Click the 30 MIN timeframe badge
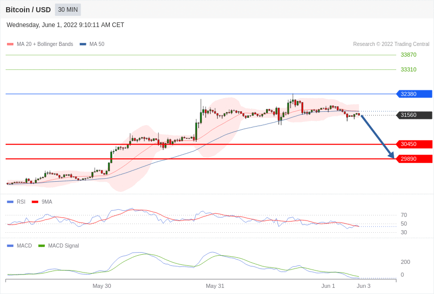 [68, 10]
